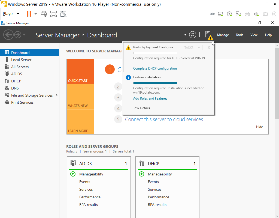Click the printer device icon
Screen dimensions: 279x218
point(247,14)
